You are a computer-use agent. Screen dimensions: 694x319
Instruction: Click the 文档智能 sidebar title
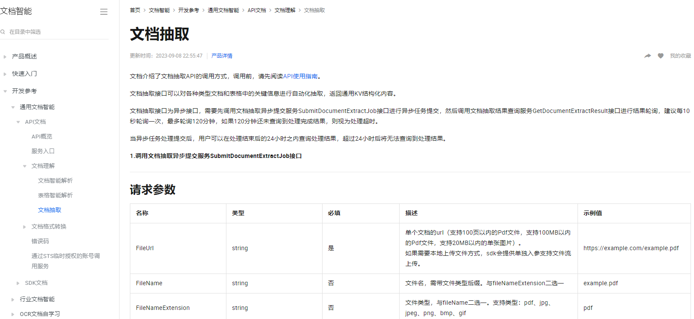click(x=16, y=11)
